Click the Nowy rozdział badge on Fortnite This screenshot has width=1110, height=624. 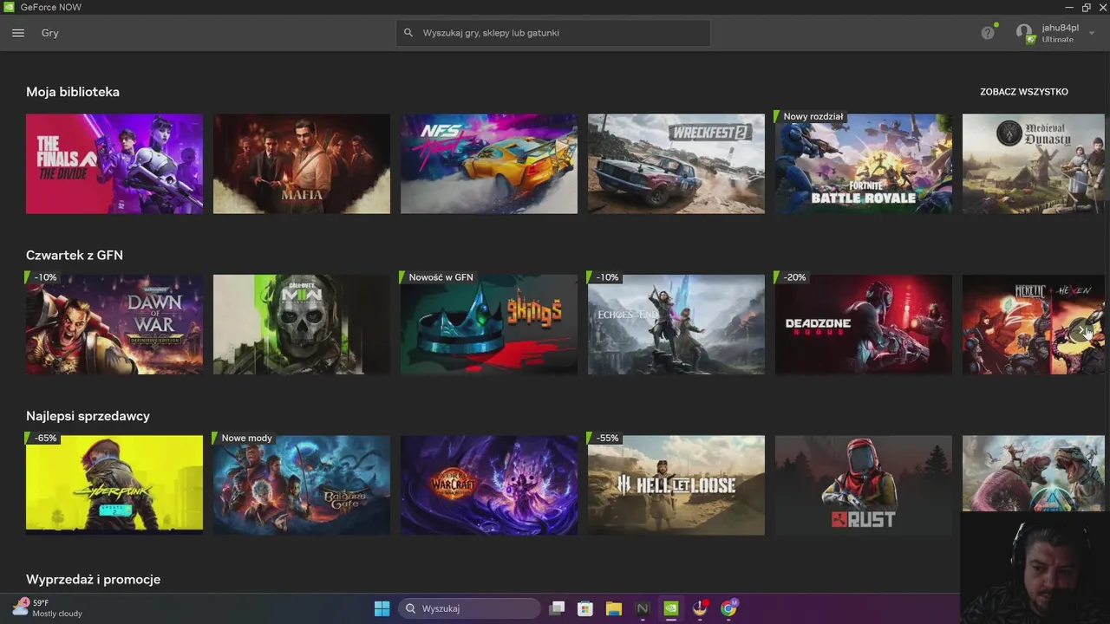coord(813,116)
